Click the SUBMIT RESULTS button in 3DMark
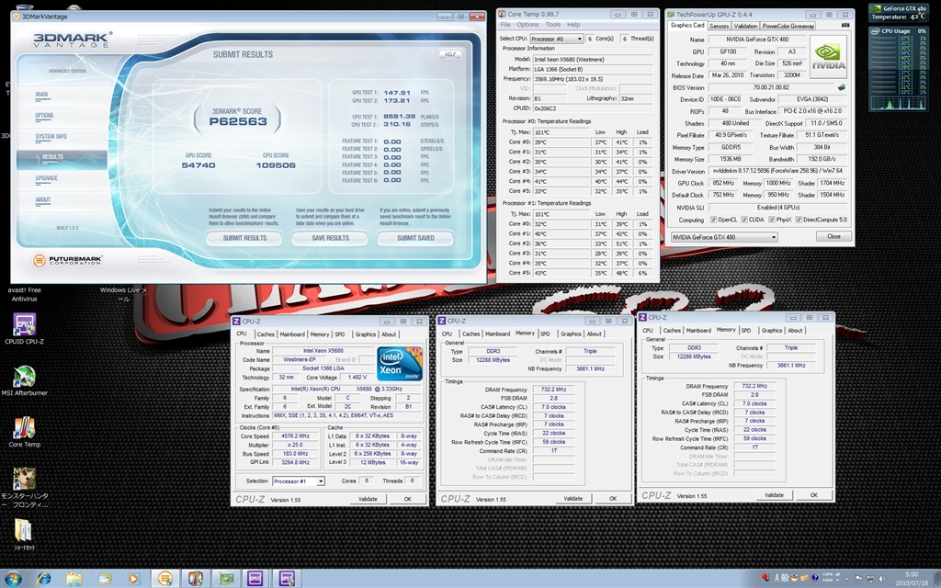 pos(244,238)
